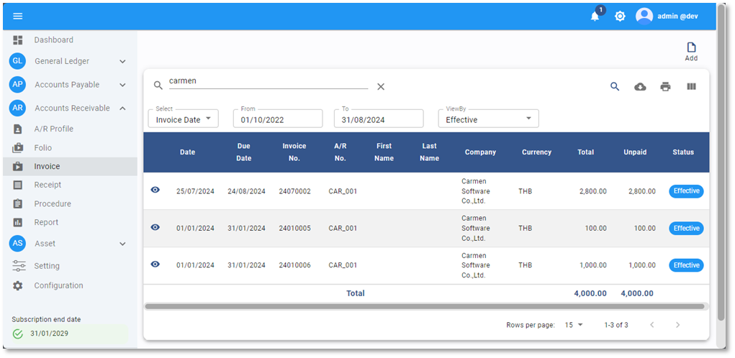View invoice 24070002 via its eye icon
735x358 pixels.
[x=155, y=191]
